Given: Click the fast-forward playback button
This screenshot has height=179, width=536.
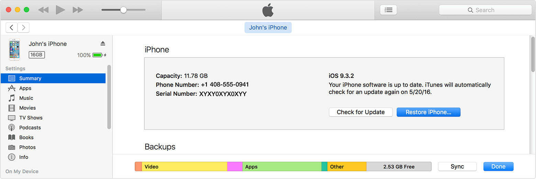Looking at the screenshot, I should pyautogui.click(x=78, y=10).
